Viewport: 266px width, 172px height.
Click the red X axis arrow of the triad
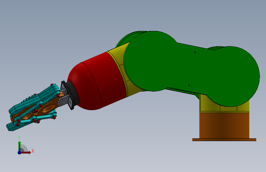(x=26, y=152)
